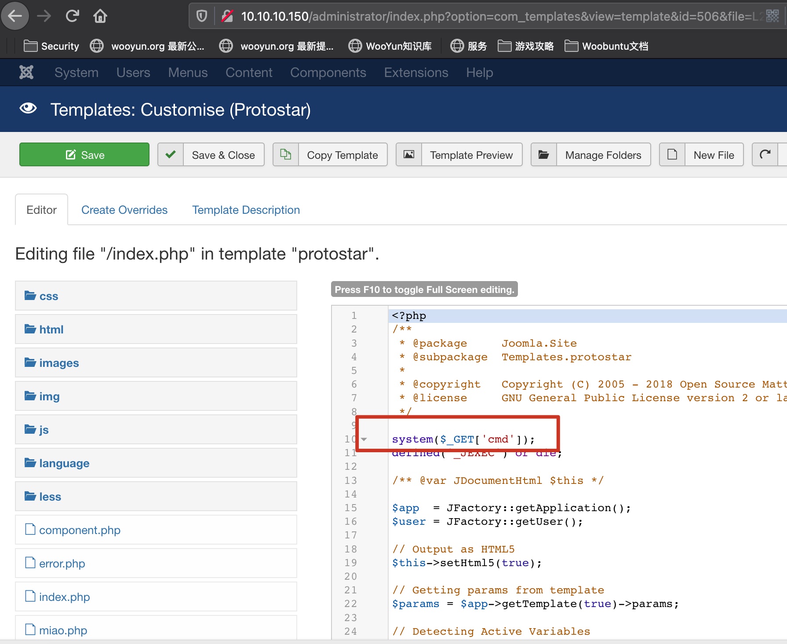Viewport: 787px width, 644px height.
Task: Expand the images folder
Action: point(156,362)
